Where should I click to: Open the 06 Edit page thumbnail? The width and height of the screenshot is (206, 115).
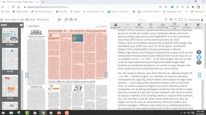coord(10,59)
